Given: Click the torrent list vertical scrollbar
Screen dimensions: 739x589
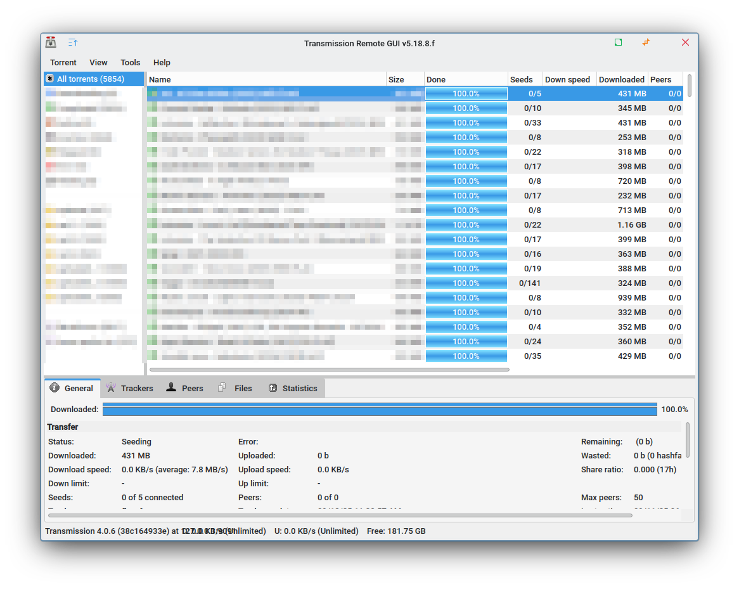Looking at the screenshot, I should (x=690, y=86).
